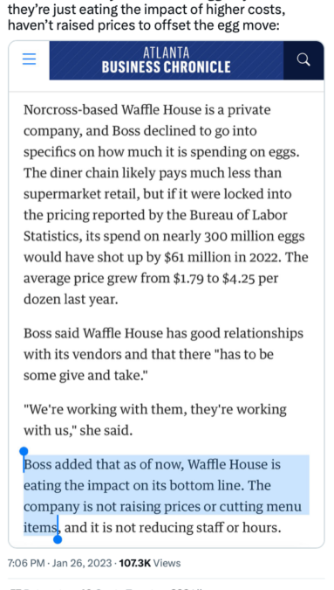334x590 pixels.
Task: Click the Atlanta Business Chronicle logo
Action: pyautogui.click(x=167, y=60)
